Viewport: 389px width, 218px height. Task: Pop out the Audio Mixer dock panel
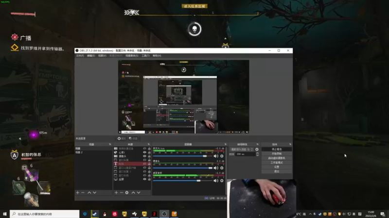(225, 144)
